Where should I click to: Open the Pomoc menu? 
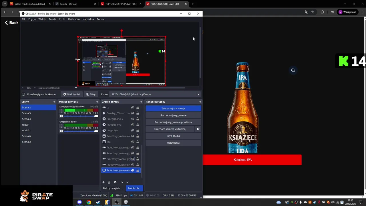101,19
